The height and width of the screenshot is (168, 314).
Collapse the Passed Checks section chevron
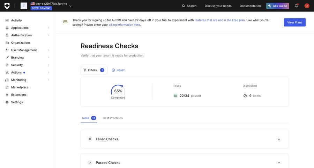point(279,162)
